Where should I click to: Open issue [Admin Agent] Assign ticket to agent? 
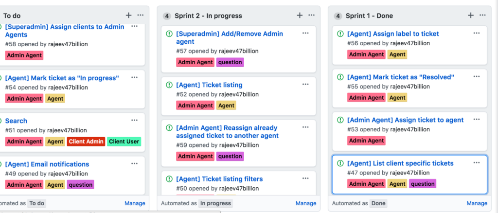(x=406, y=120)
